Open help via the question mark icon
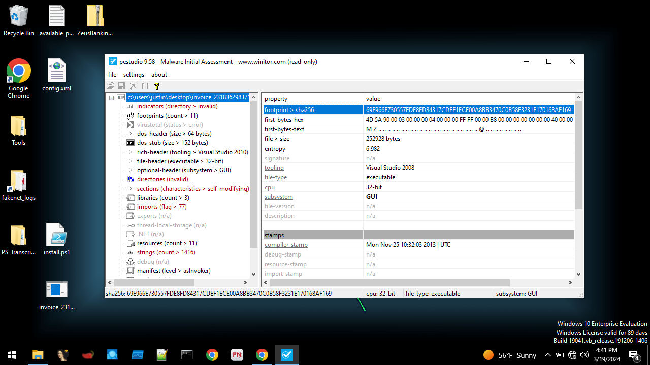Image resolution: width=650 pixels, height=365 pixels. tap(156, 86)
